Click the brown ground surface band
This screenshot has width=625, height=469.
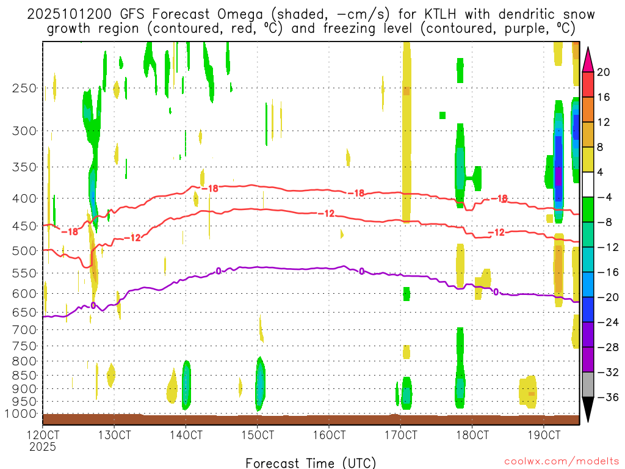(311, 420)
